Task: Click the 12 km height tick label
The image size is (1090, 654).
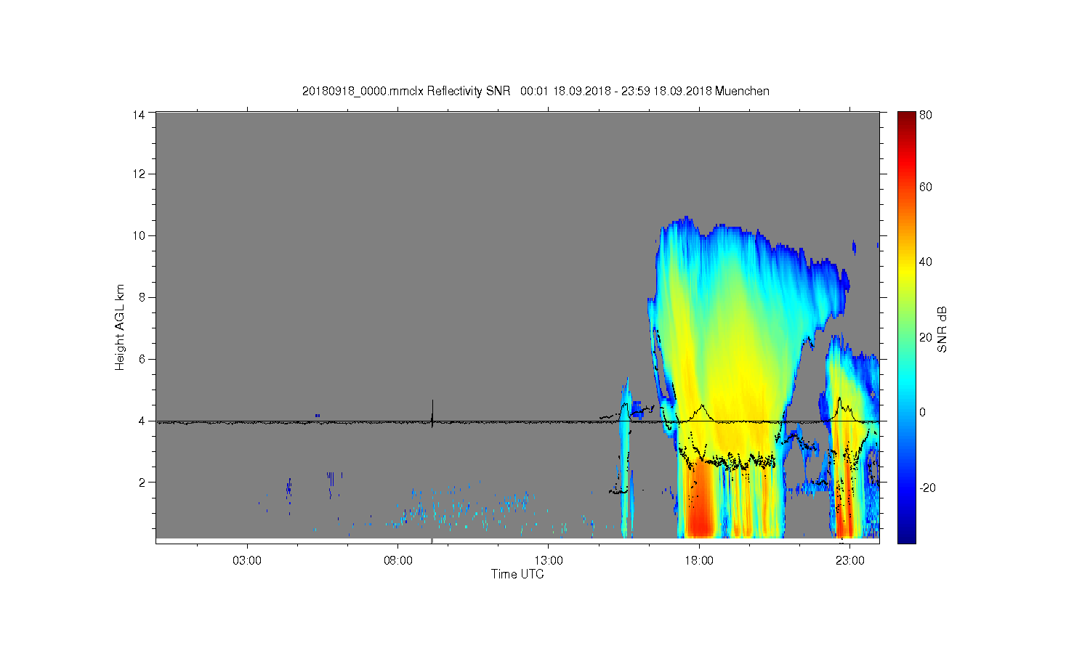Action: [138, 174]
